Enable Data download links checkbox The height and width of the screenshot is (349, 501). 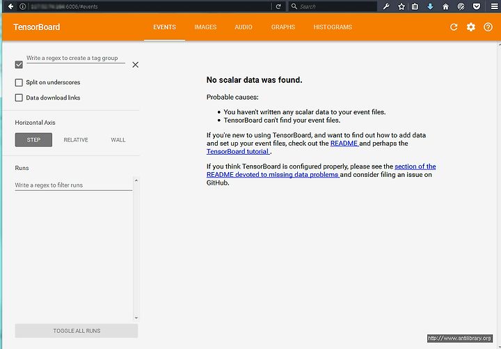[x=19, y=98]
